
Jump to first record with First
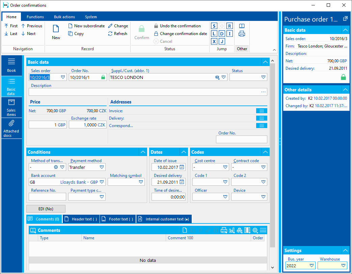[x=11, y=26]
